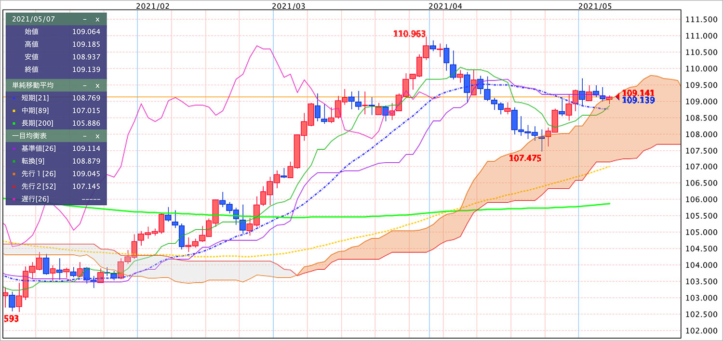723x341 pixels.
Task: Click the 先行１[26] orange marker
Action: coord(14,174)
